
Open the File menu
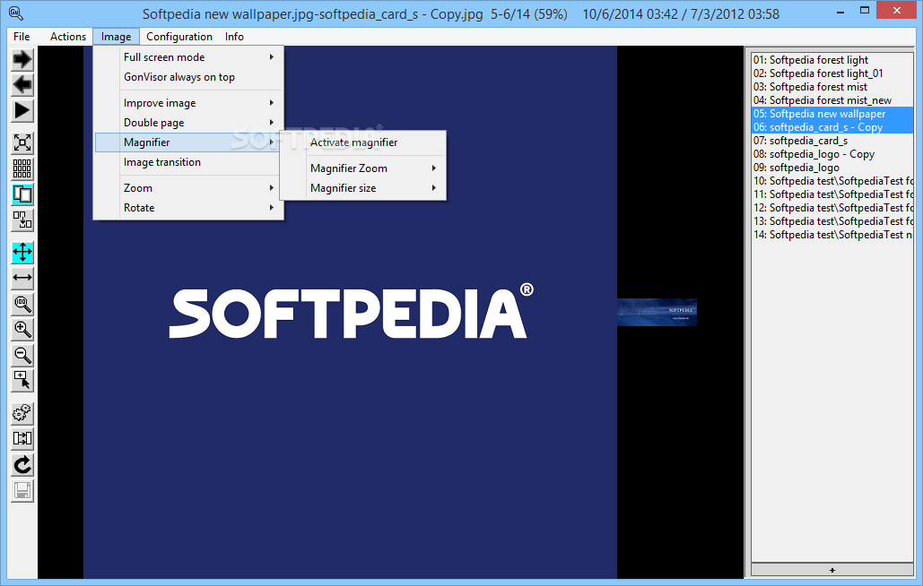(22, 37)
